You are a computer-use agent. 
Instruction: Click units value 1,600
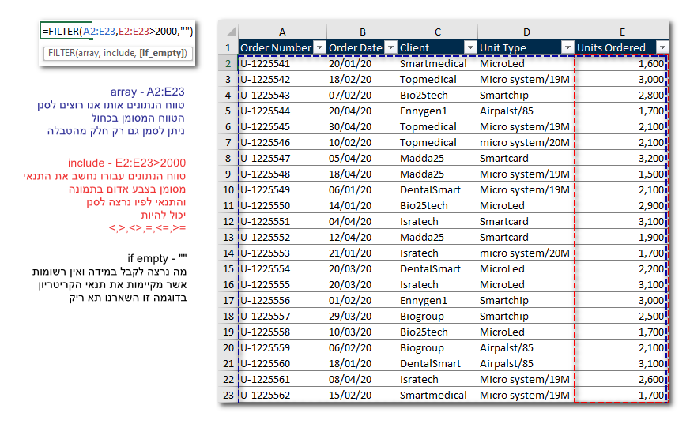(x=622, y=64)
